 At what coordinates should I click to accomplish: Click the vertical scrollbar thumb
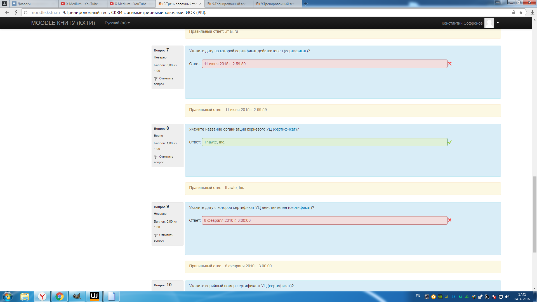(x=534, y=214)
